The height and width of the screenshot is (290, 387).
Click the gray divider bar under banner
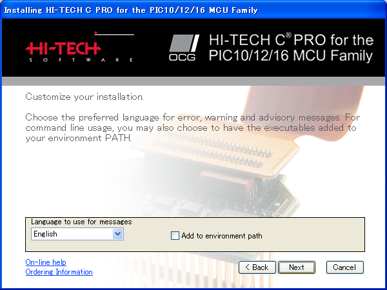click(193, 81)
